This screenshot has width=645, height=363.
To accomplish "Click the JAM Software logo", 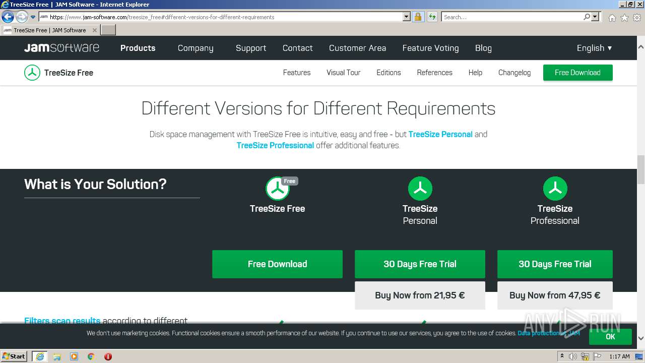I will pyautogui.click(x=61, y=48).
